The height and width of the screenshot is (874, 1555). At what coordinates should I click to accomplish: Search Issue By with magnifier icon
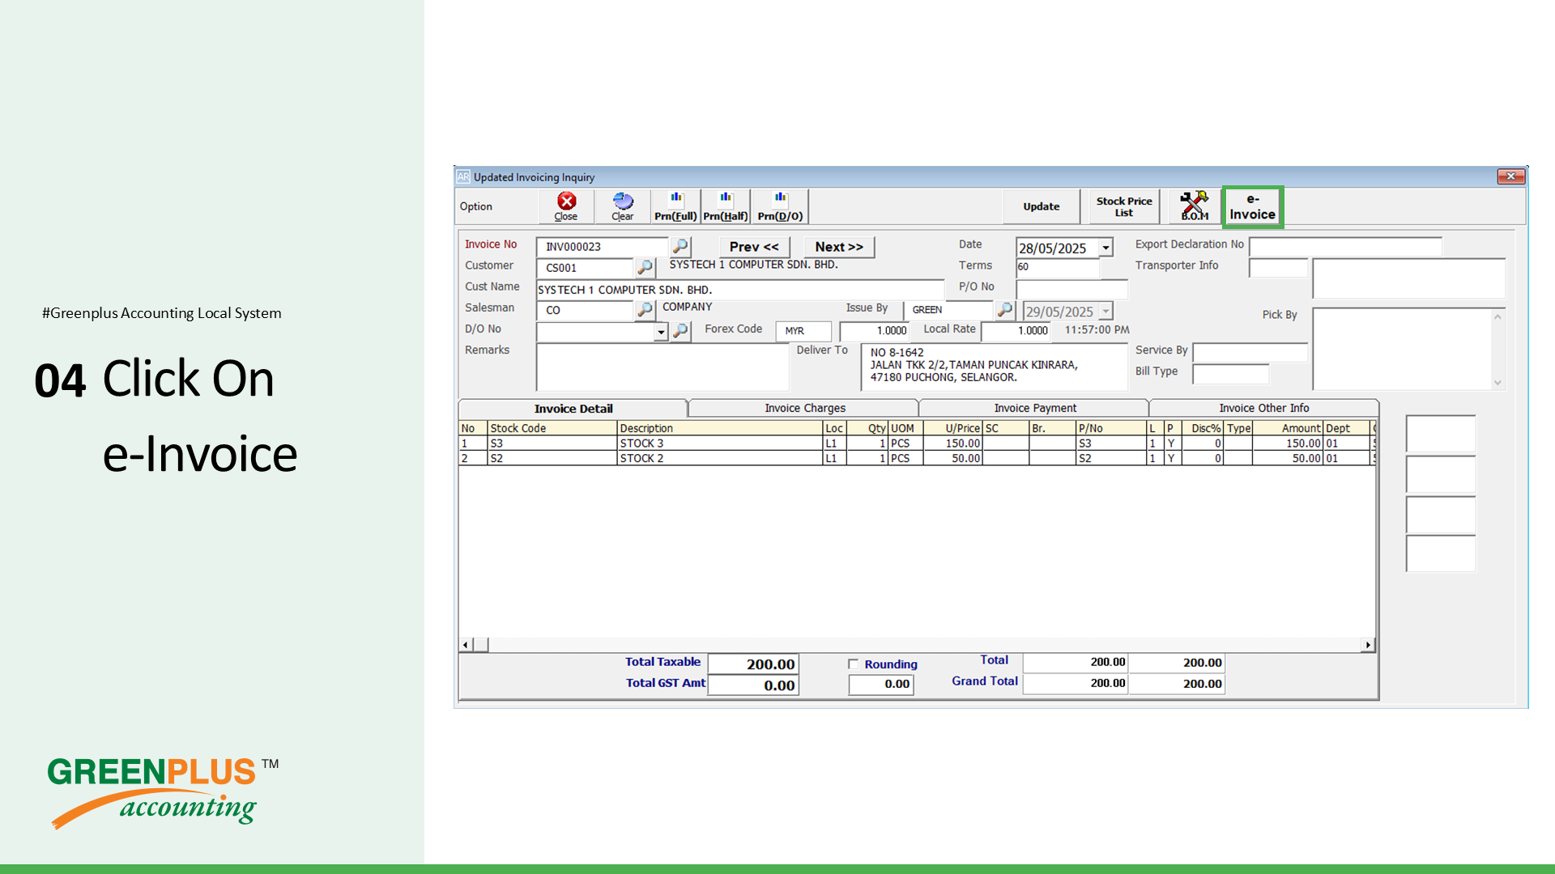1004,309
